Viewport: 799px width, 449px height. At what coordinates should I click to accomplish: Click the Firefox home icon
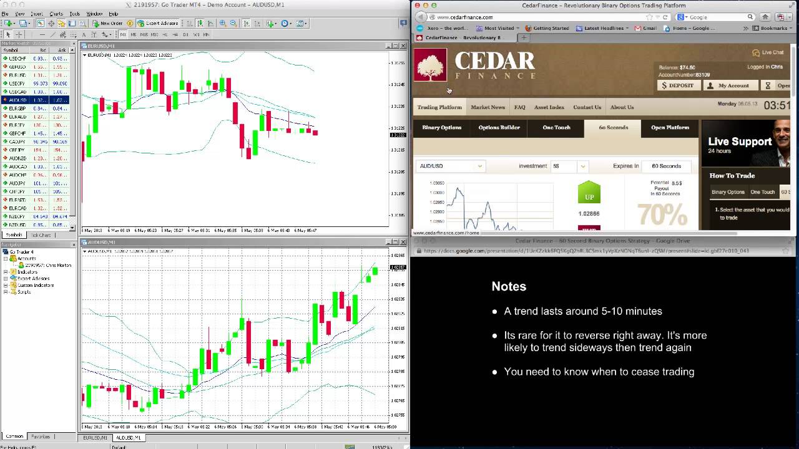pyautogui.click(x=765, y=17)
